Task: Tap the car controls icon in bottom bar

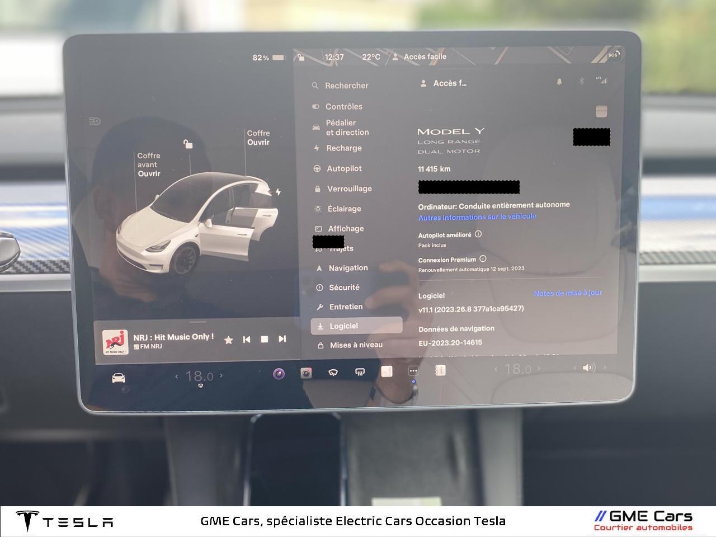Action: pos(118,378)
